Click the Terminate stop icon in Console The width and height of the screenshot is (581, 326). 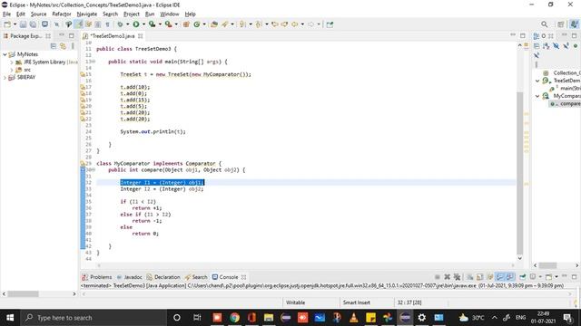pyautogui.click(x=438, y=277)
